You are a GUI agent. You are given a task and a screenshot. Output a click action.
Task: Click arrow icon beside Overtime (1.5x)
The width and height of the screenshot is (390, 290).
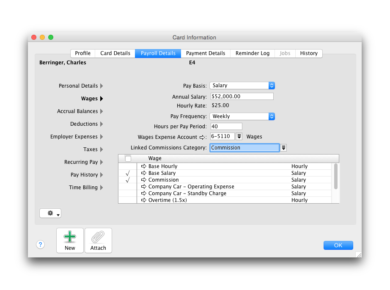tap(143, 200)
